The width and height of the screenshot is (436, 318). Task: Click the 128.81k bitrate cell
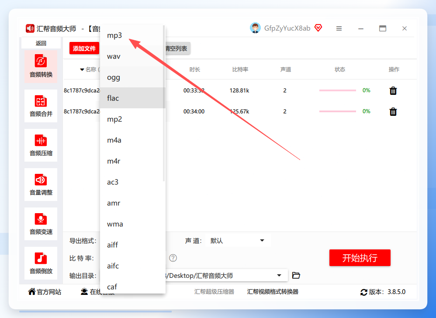[x=239, y=90]
